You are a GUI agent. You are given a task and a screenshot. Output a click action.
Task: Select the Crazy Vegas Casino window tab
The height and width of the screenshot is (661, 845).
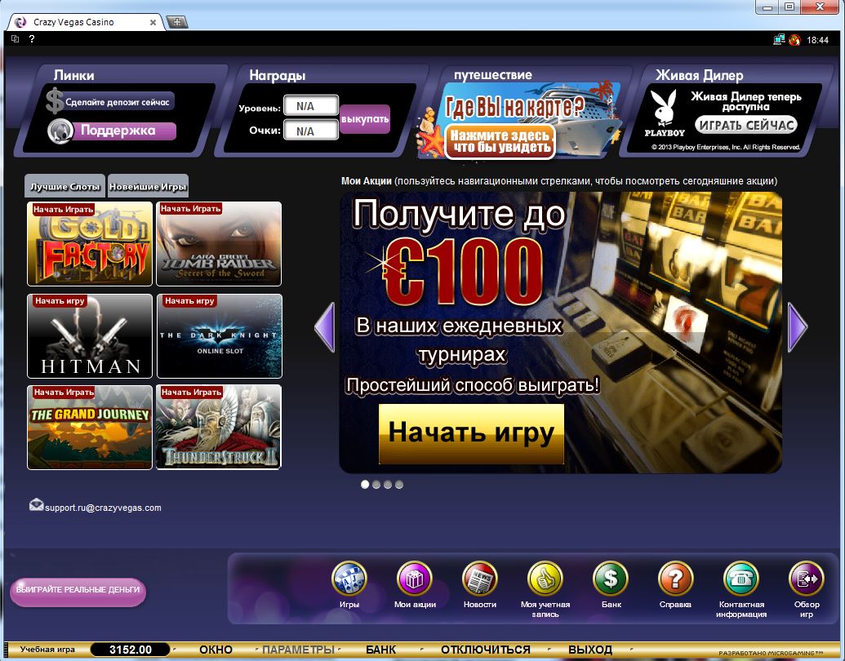(x=86, y=22)
